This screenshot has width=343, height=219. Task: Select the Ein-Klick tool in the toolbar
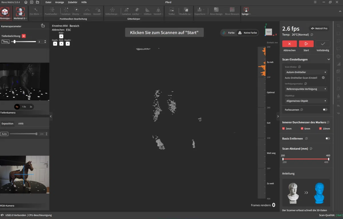(x=35, y=12)
